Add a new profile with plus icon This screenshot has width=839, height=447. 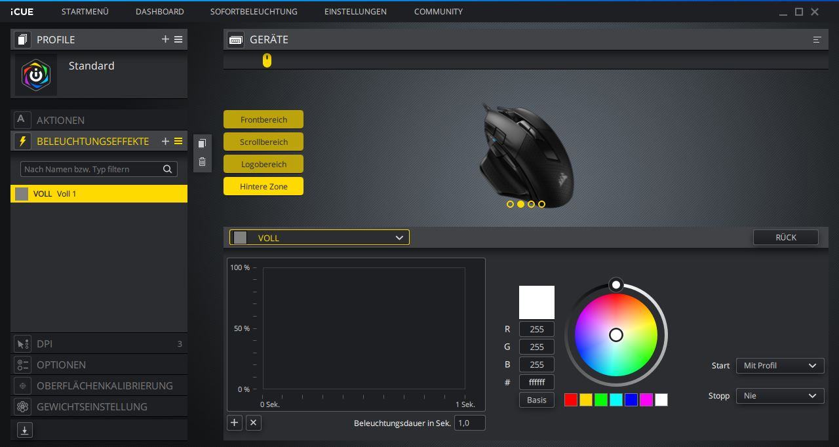tap(165, 39)
